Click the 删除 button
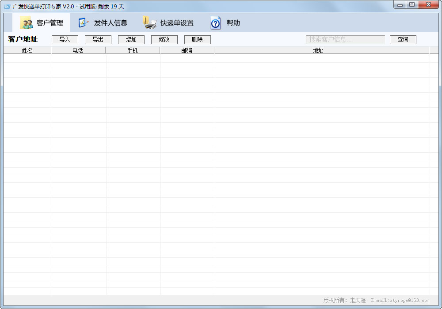The height and width of the screenshot is (309, 442). point(197,40)
